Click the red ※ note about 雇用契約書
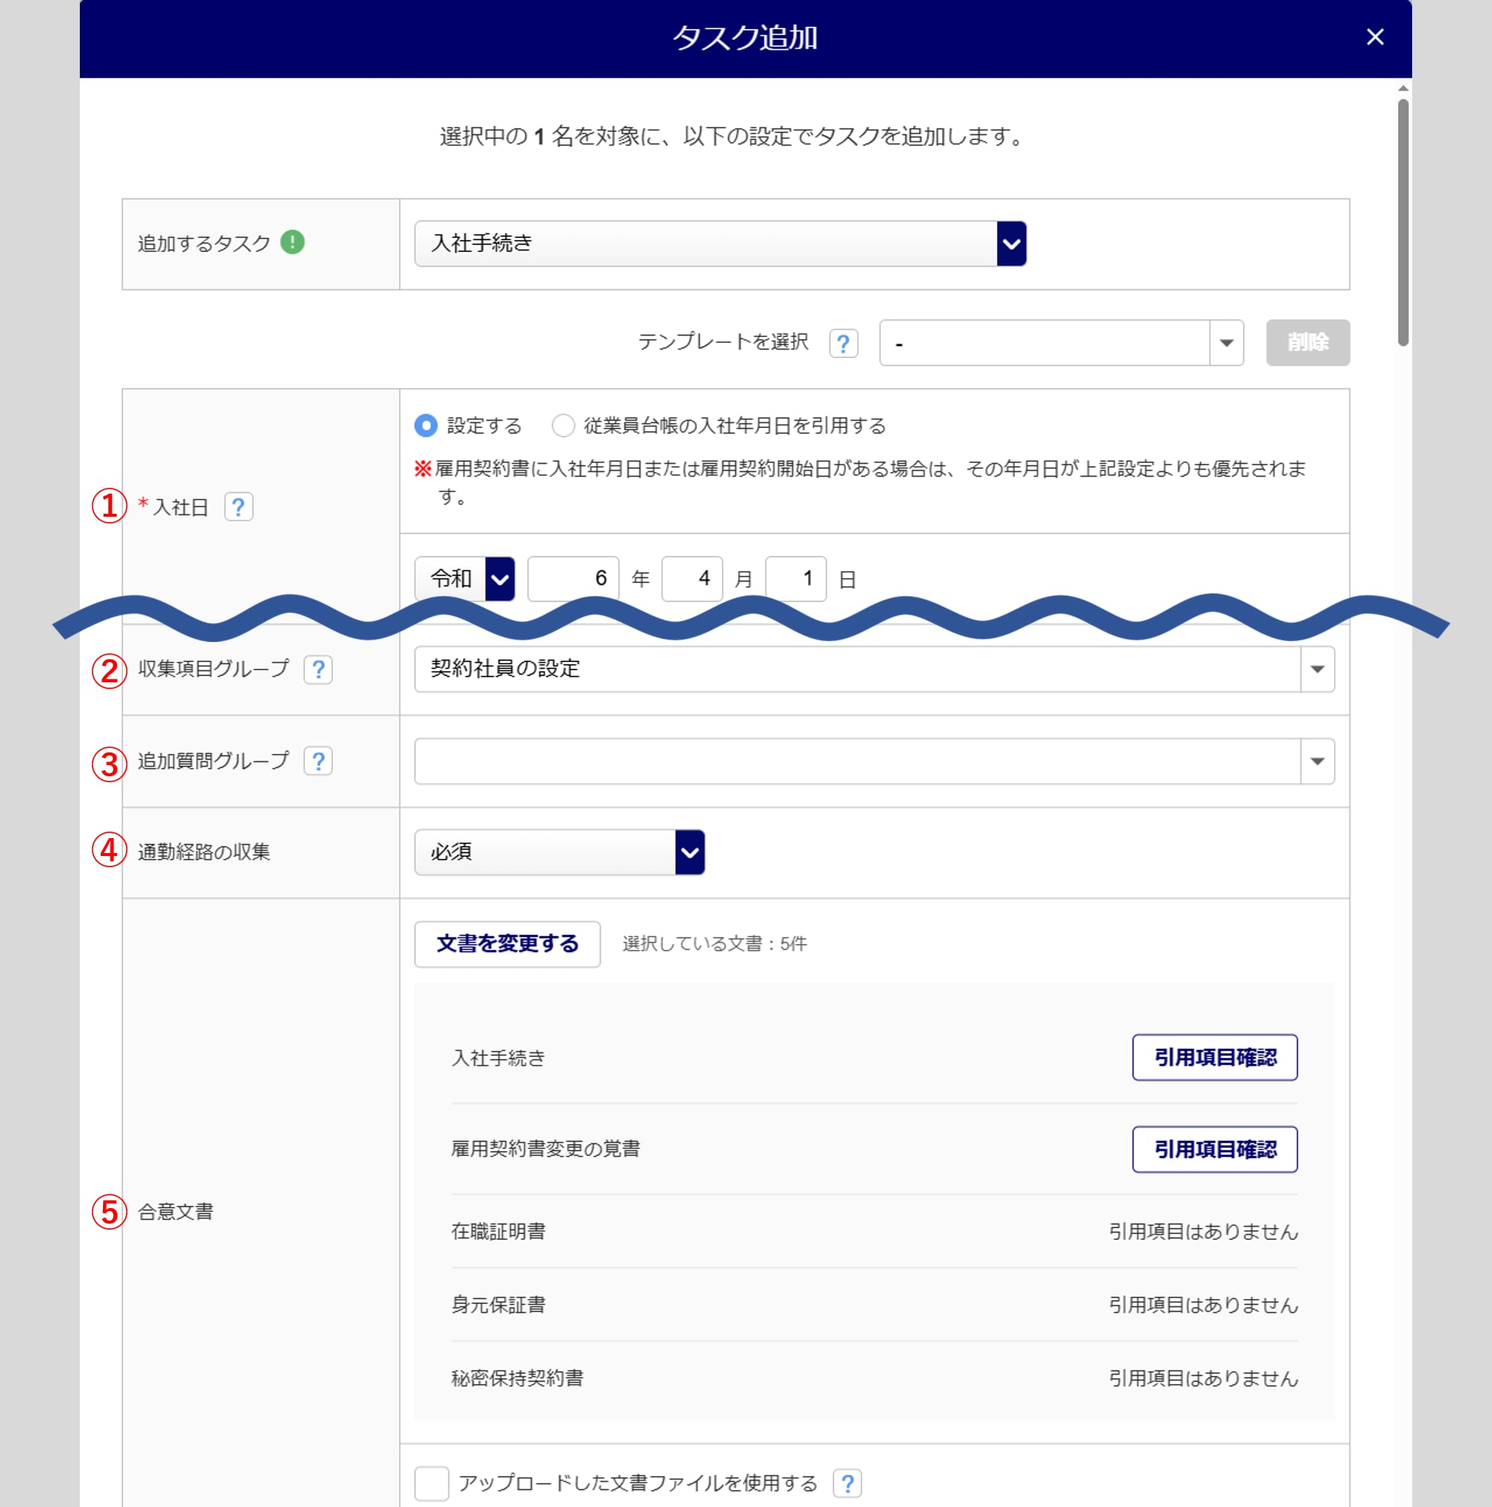 click(860, 482)
